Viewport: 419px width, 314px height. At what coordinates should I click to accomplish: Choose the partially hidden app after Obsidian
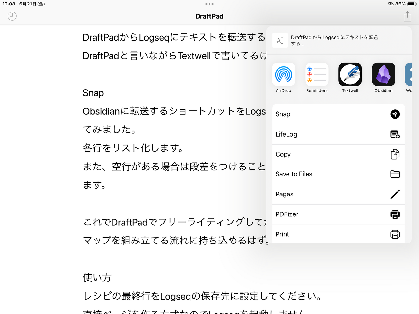click(408, 78)
